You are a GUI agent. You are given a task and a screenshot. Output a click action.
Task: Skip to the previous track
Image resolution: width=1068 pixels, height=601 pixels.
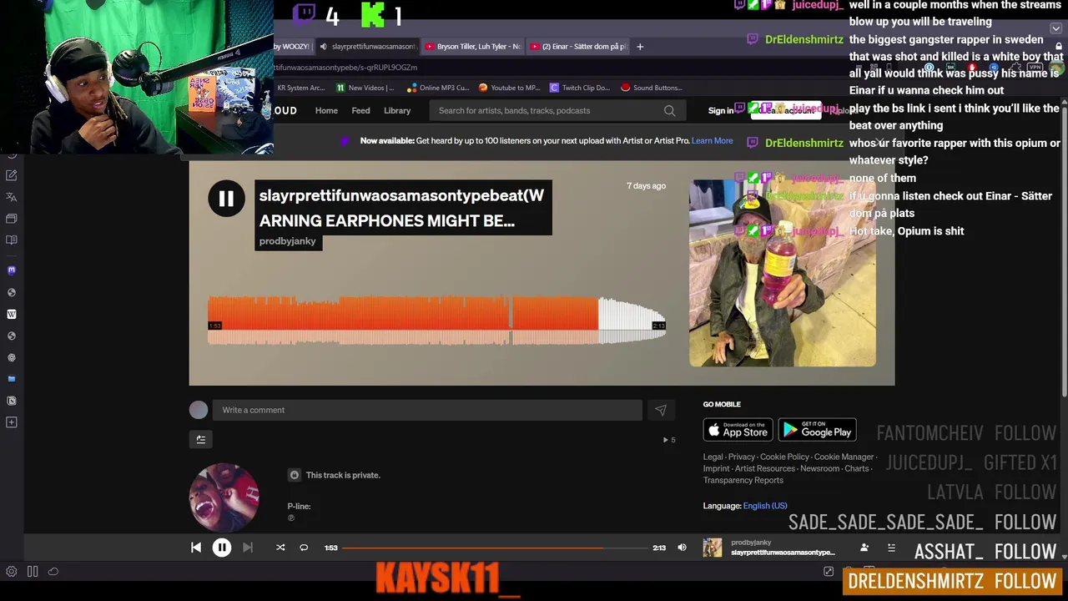196,548
